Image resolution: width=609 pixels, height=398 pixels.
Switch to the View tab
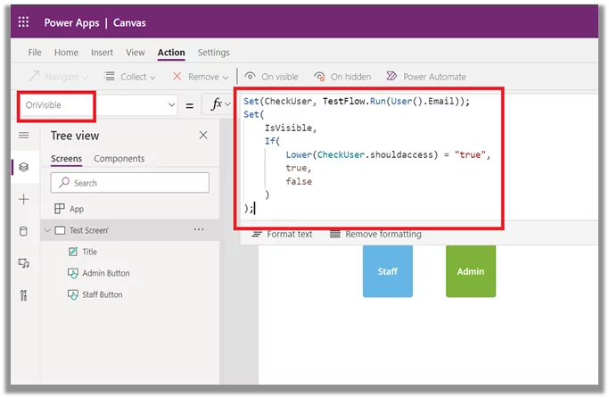click(x=136, y=53)
